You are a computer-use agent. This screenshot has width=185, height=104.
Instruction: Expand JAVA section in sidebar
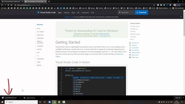38,53
